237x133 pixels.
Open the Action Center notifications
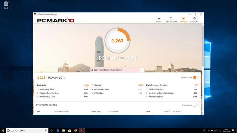[x=233, y=131]
